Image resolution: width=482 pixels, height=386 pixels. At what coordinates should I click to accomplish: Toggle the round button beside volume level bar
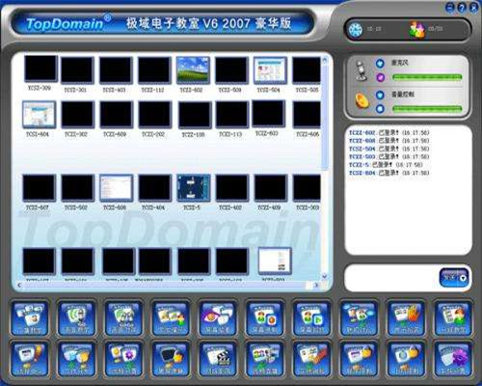[380, 109]
